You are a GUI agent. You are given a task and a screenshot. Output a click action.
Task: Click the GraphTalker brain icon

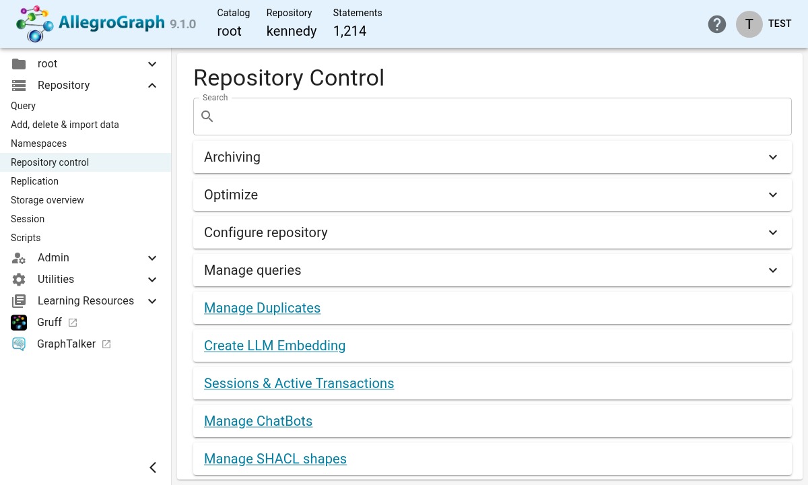(19, 344)
